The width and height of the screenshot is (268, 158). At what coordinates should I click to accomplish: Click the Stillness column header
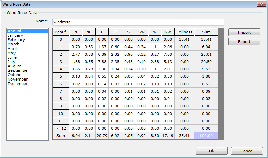(184, 32)
